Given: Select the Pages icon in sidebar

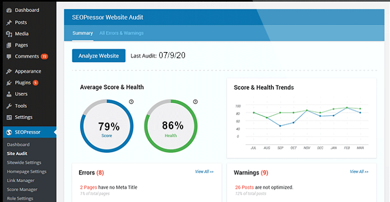Looking at the screenshot, I should point(9,45).
